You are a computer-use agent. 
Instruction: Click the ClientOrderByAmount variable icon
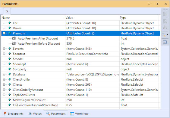10,90
